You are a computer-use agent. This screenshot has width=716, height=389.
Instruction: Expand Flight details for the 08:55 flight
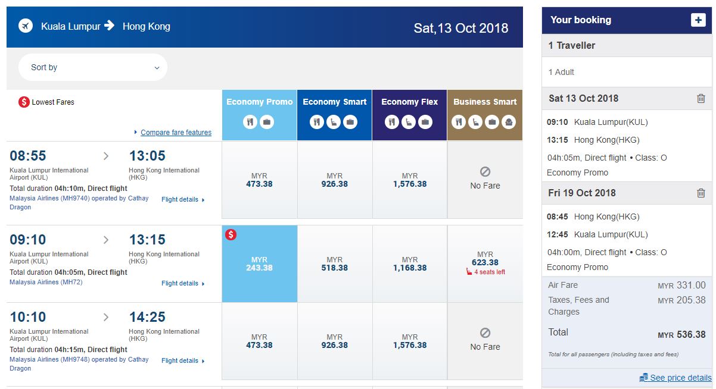[x=183, y=200]
